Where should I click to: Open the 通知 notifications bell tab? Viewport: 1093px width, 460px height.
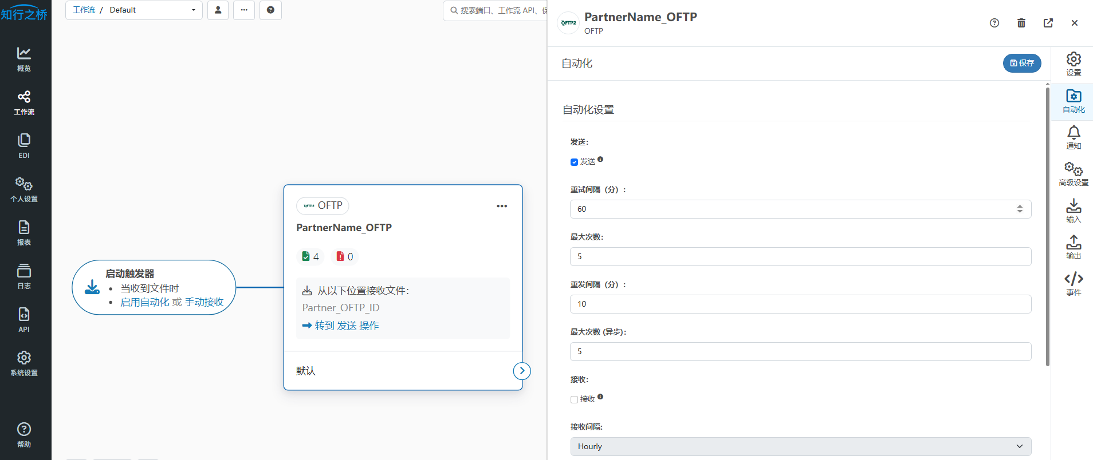(1073, 138)
